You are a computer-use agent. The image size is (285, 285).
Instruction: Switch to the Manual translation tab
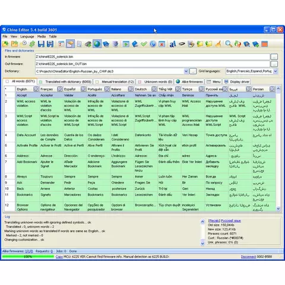coord(115,81)
